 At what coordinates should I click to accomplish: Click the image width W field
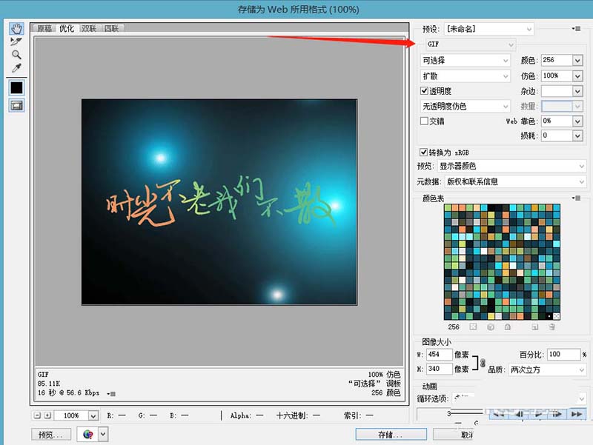[x=439, y=355]
